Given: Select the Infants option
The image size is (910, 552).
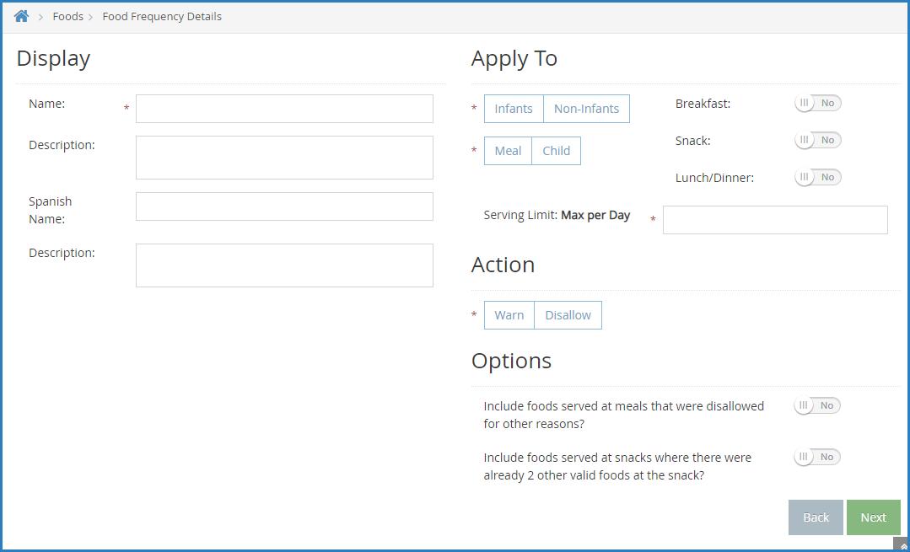Looking at the screenshot, I should click(514, 109).
